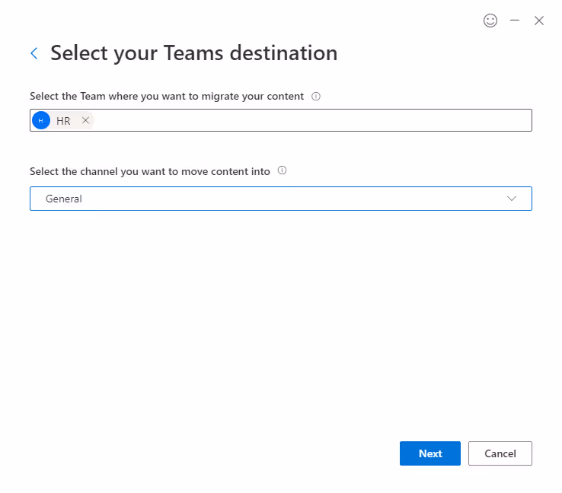Image resolution: width=562 pixels, height=493 pixels.
Task: Open the smiley feedback icon
Action: click(x=490, y=21)
